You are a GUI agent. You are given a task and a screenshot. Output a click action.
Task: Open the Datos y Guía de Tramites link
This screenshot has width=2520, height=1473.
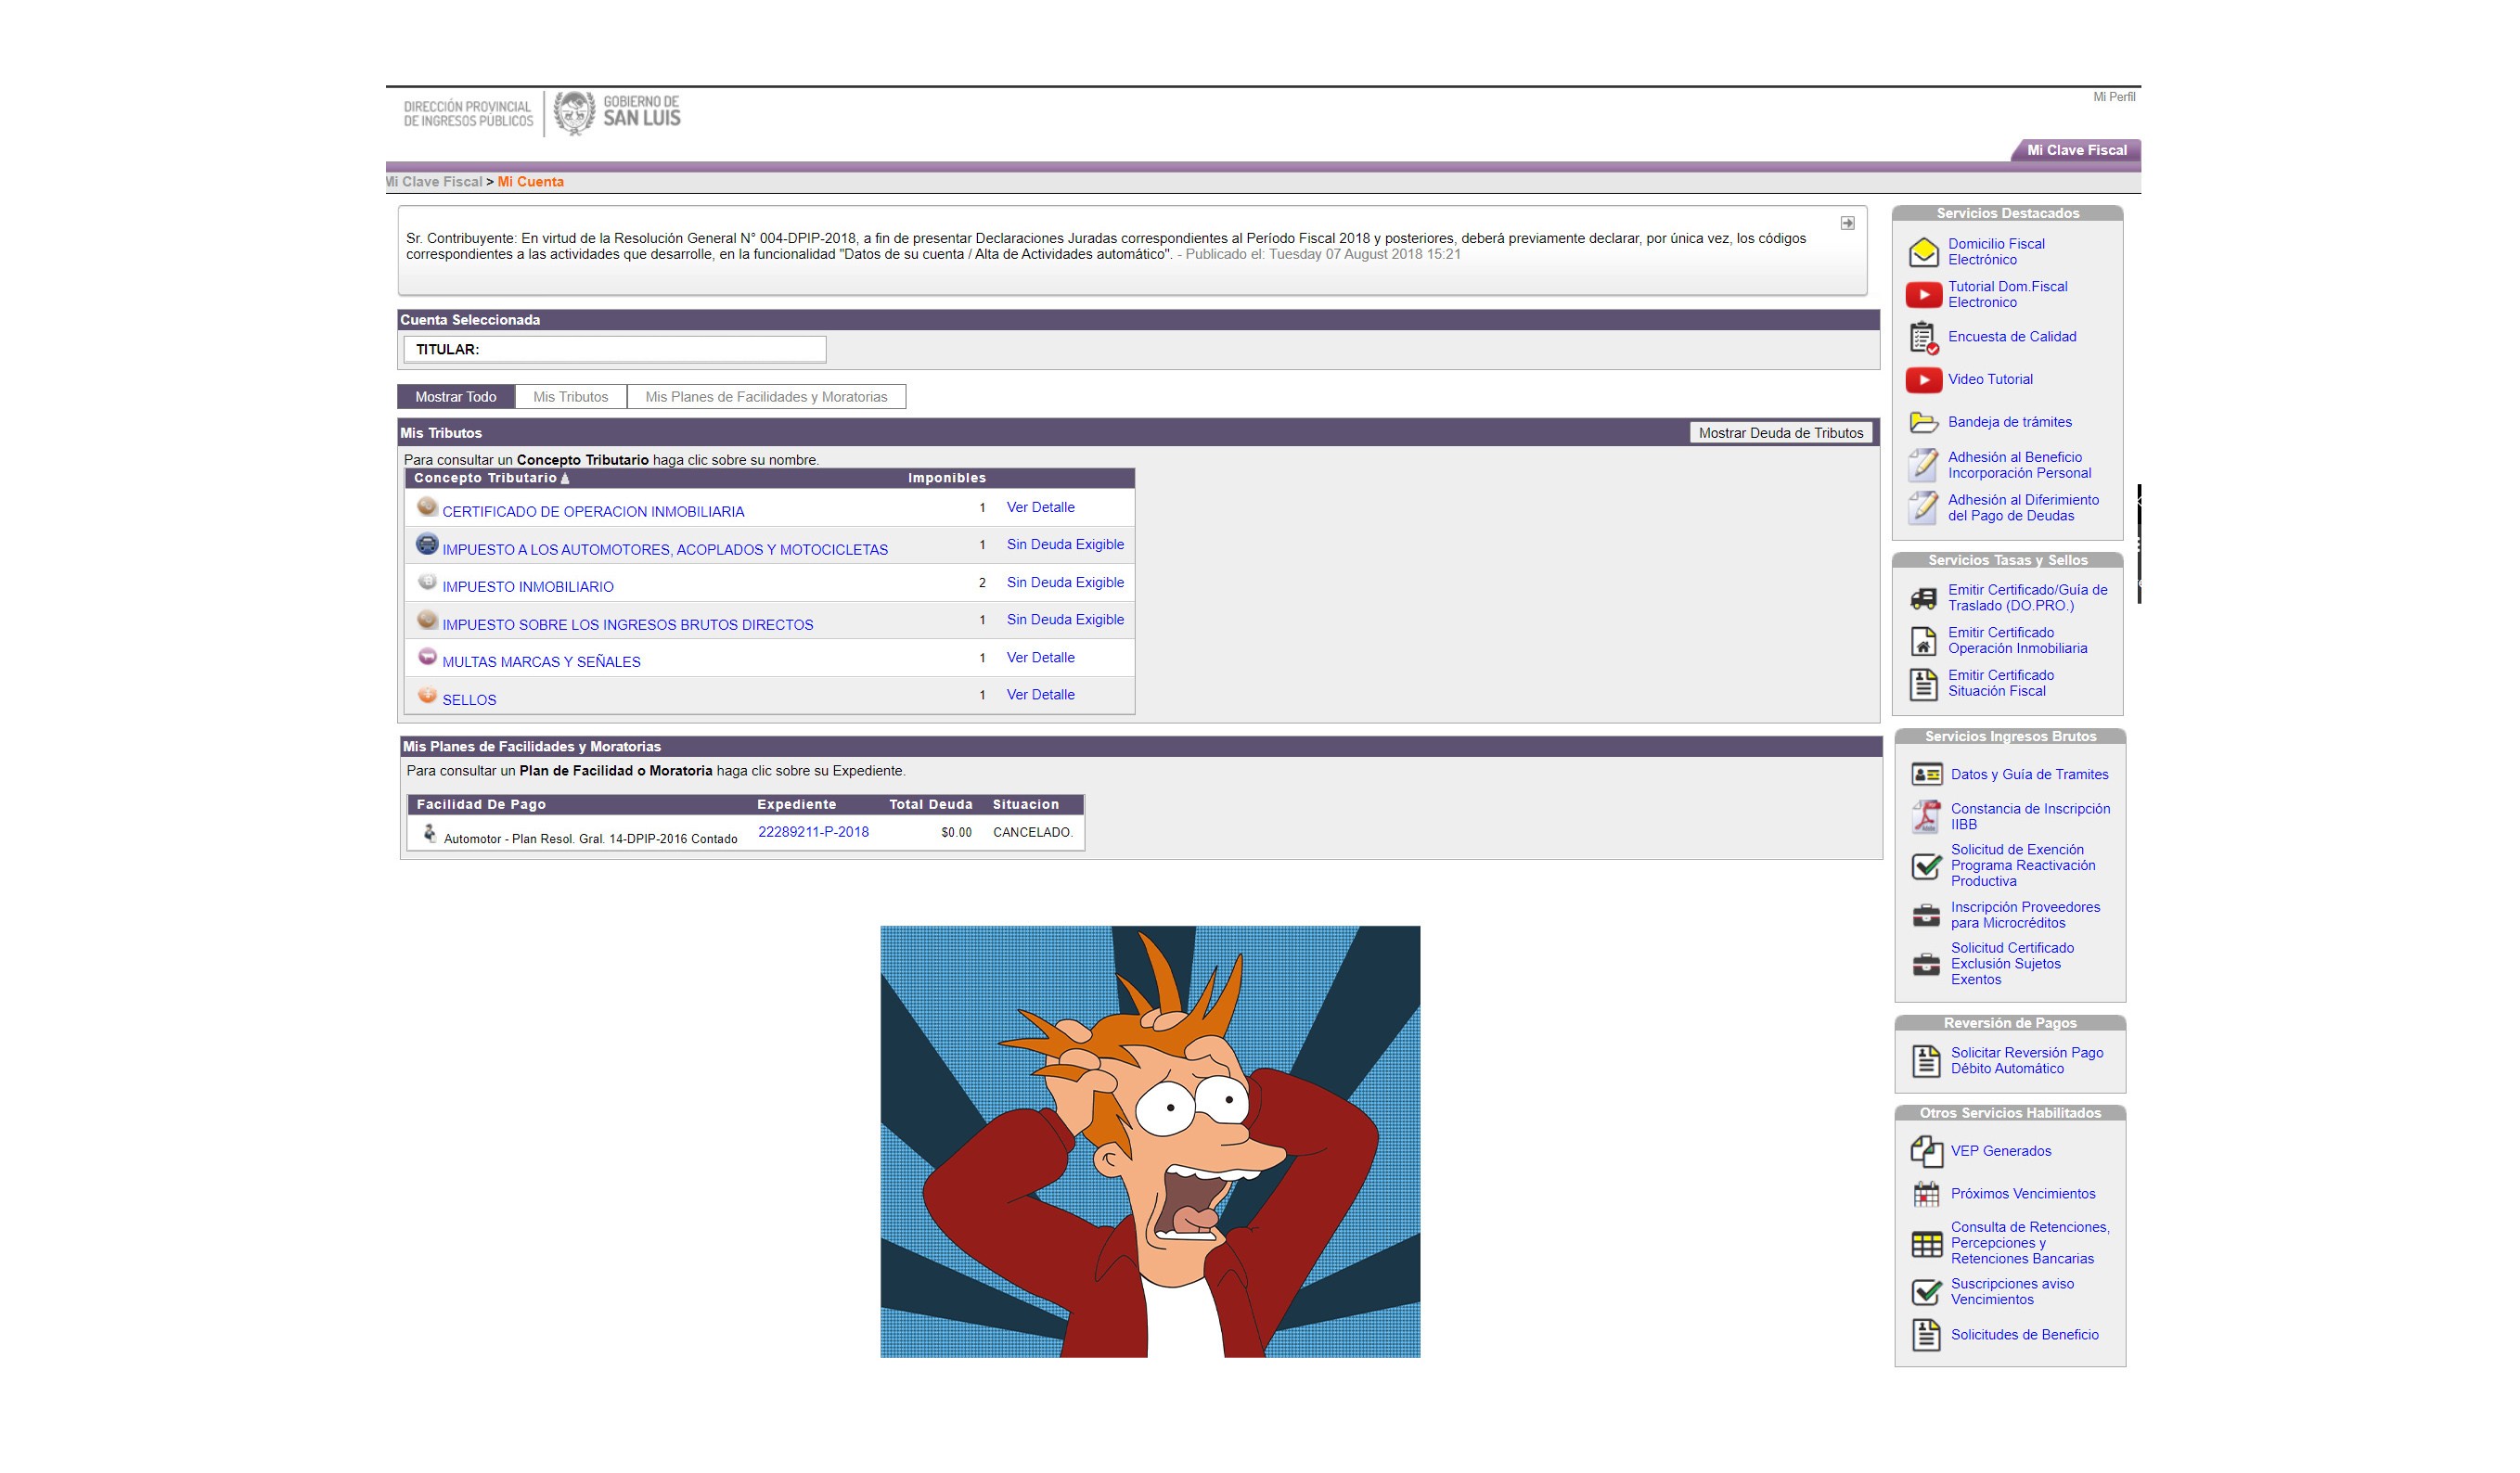tap(2030, 775)
